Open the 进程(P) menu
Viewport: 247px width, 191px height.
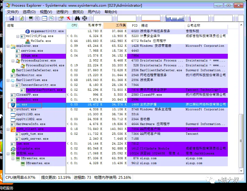(x=62, y=12)
